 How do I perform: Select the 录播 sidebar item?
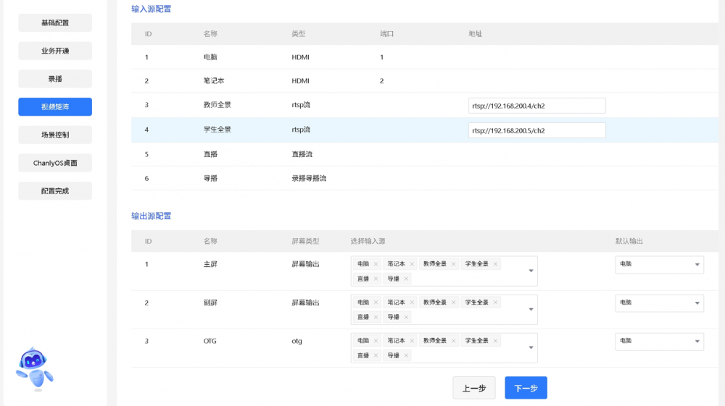click(55, 79)
